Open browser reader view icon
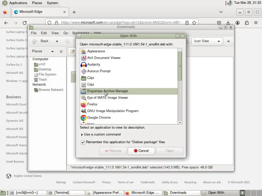 [x=187, y=23]
